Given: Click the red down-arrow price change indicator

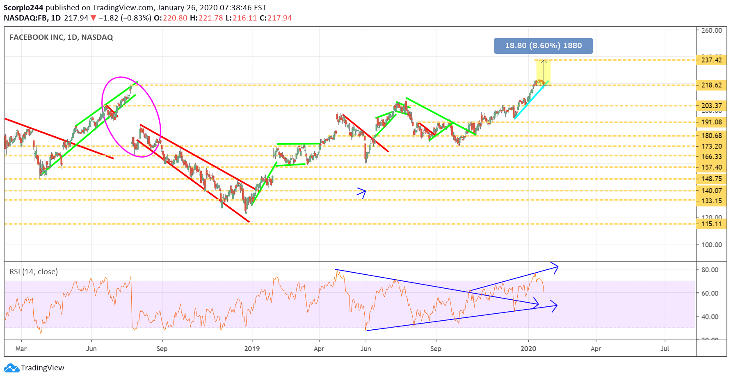Looking at the screenshot, I should tap(94, 18).
